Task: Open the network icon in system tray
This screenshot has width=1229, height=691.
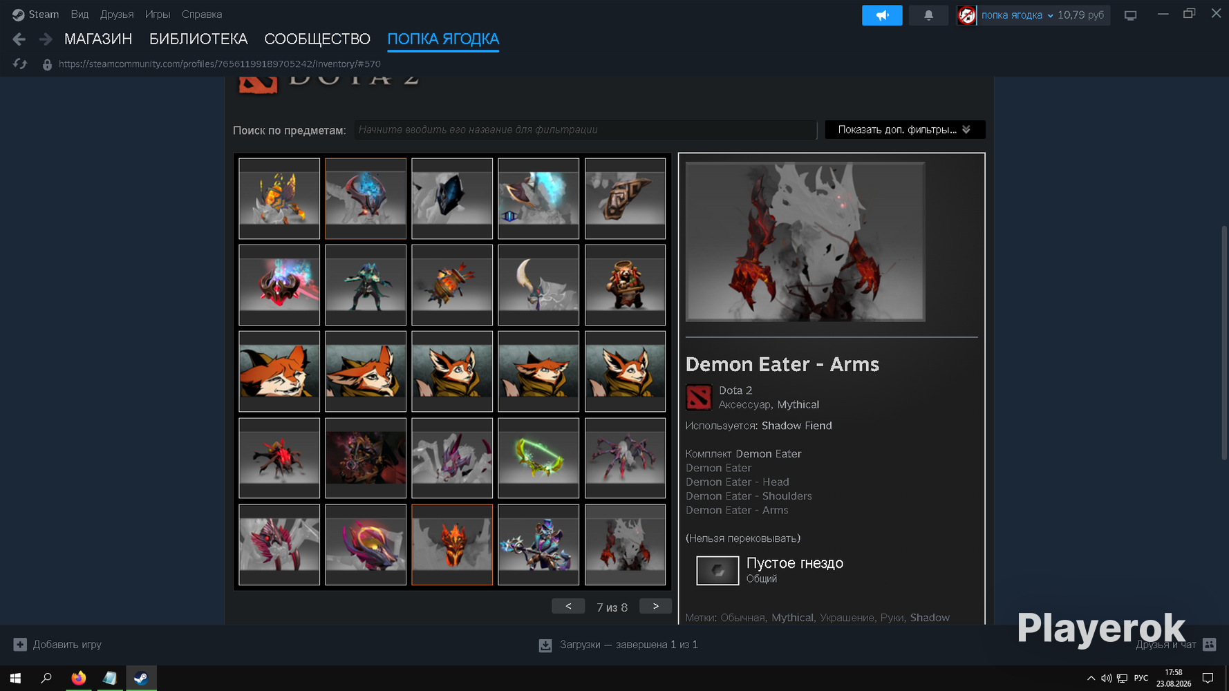Action: point(1122,679)
